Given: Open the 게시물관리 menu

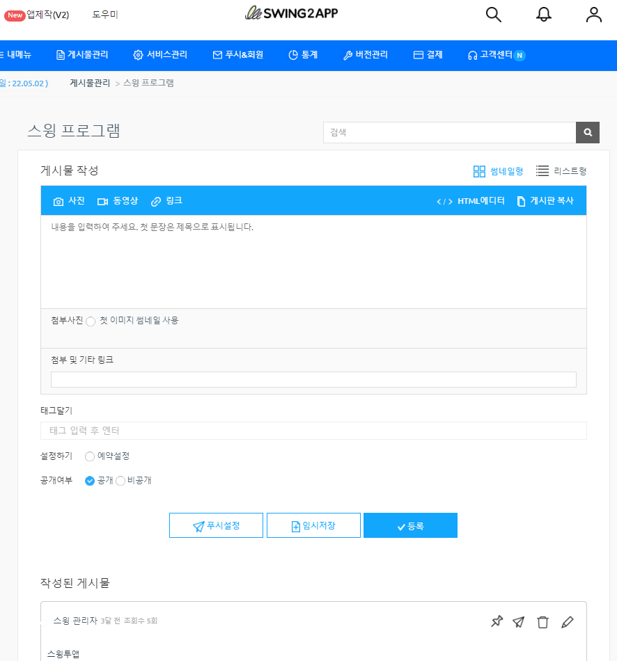Looking at the screenshot, I should point(83,55).
